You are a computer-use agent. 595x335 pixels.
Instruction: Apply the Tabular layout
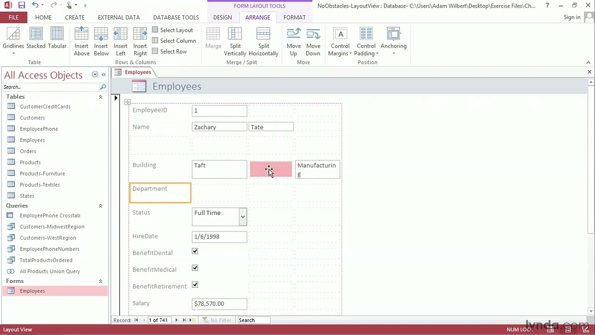point(57,38)
